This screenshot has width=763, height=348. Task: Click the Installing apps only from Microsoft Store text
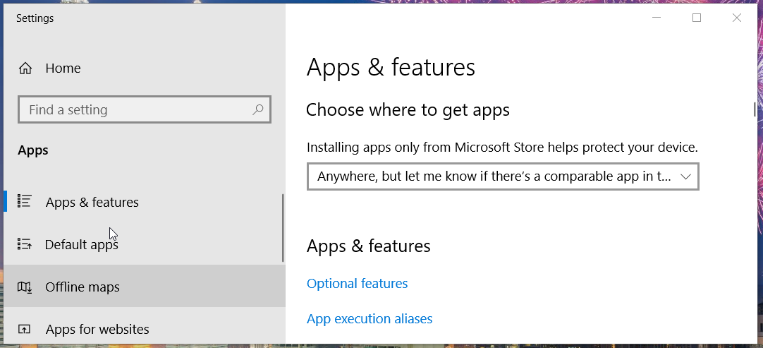click(x=502, y=148)
